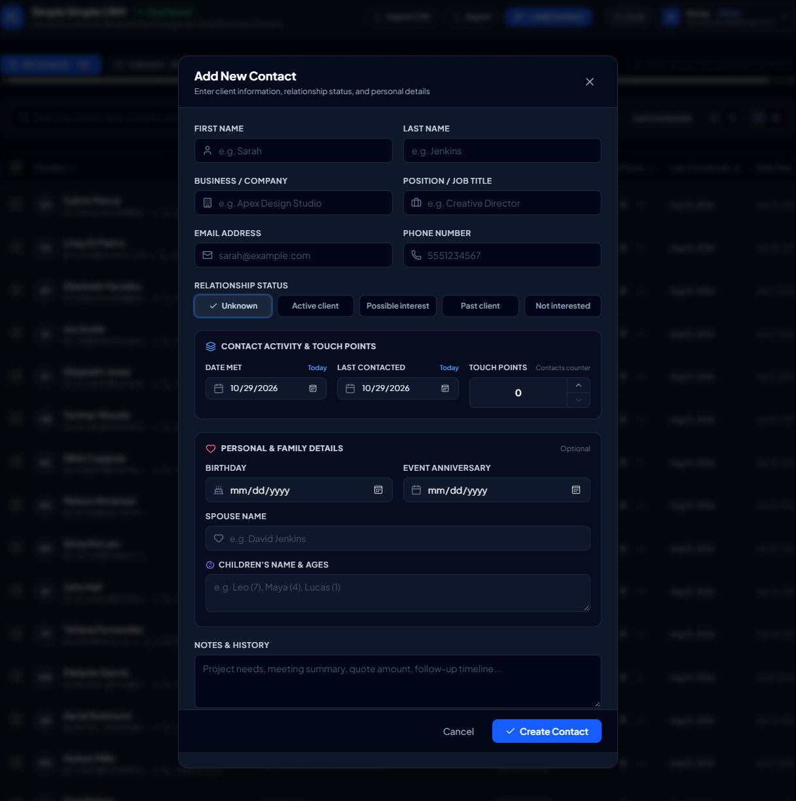796x801 pixels.
Task: Click the 'Add New Contact' heading
Action: coord(245,77)
